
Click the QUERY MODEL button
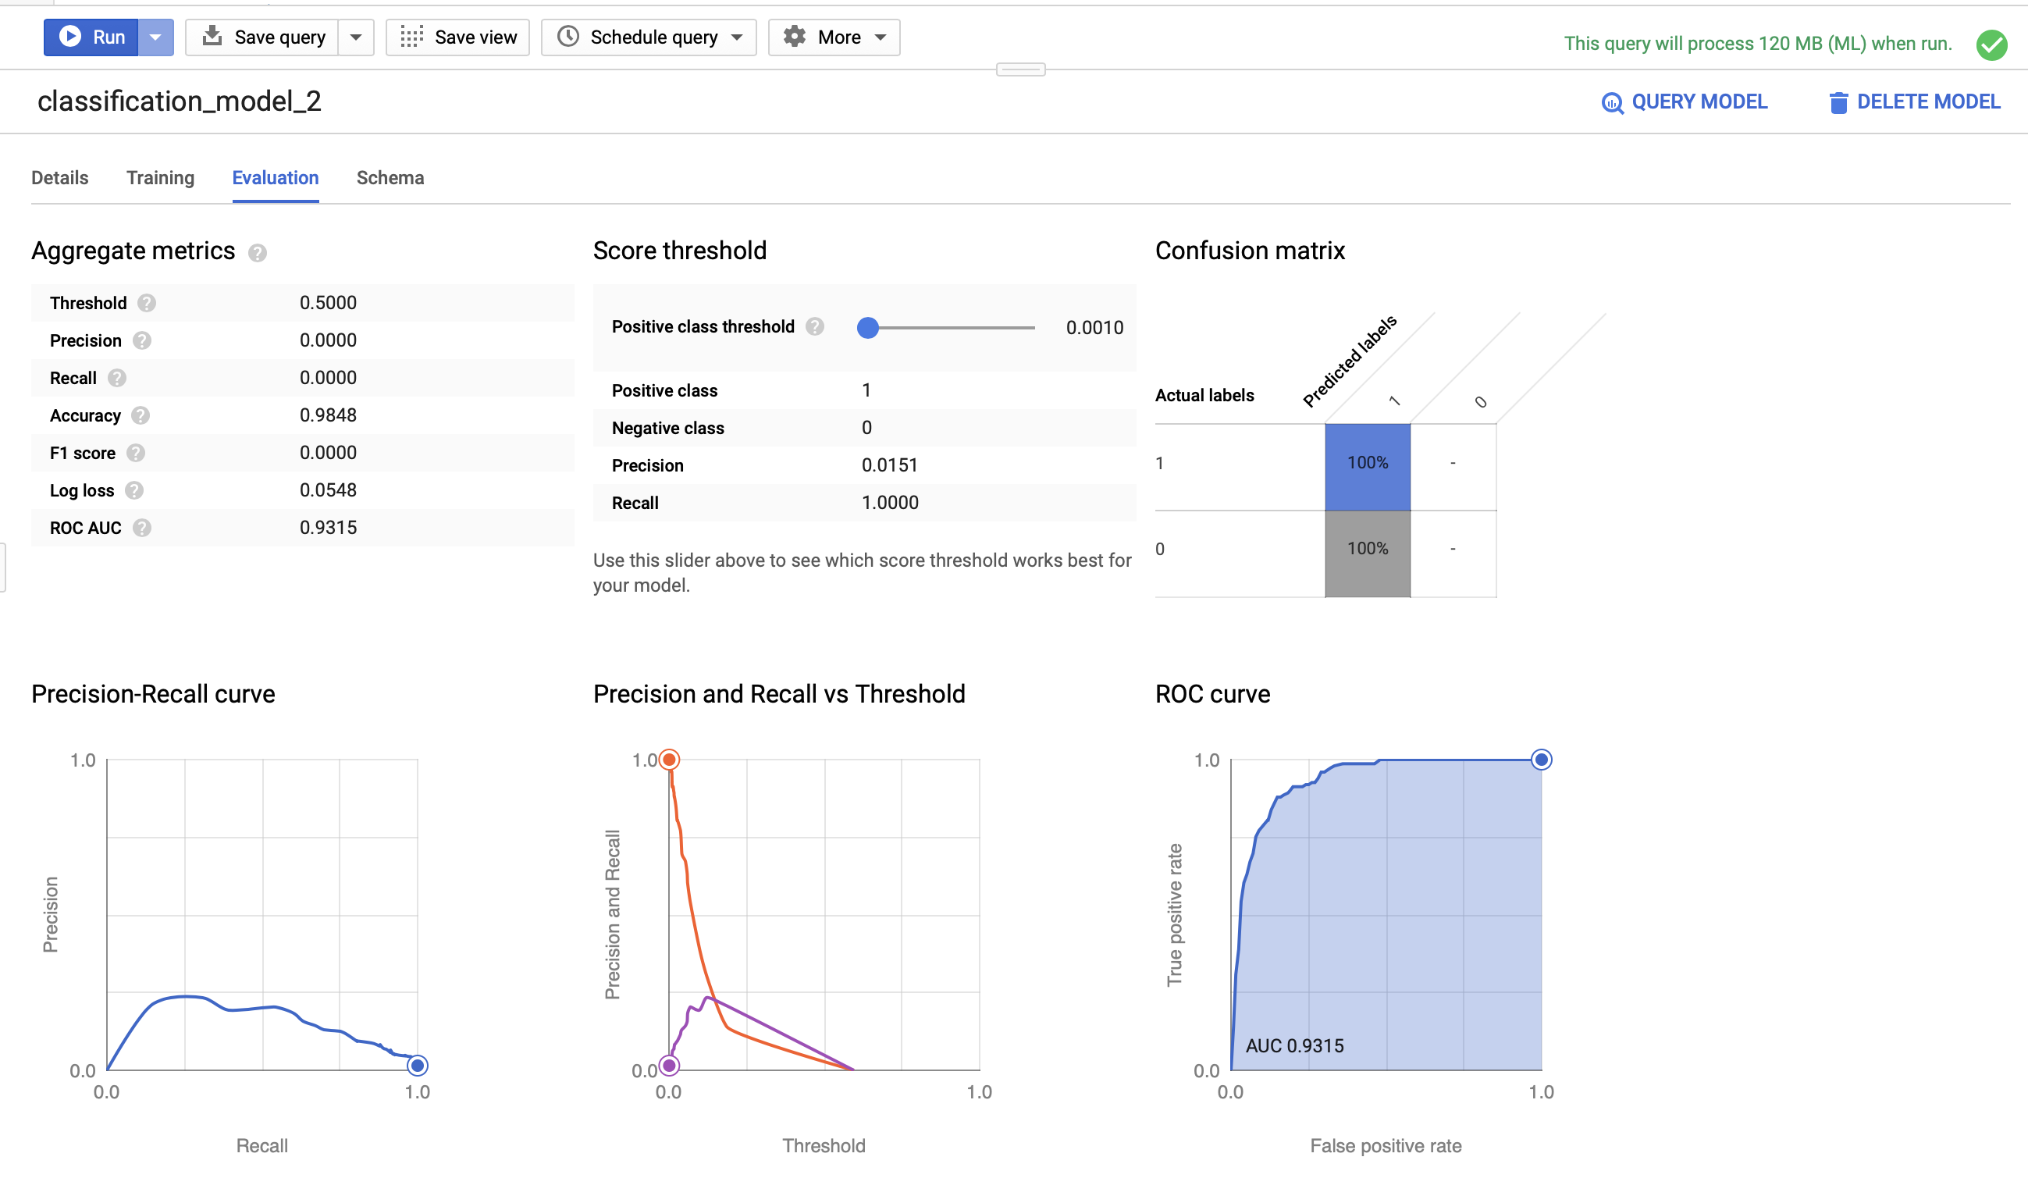1684,102
